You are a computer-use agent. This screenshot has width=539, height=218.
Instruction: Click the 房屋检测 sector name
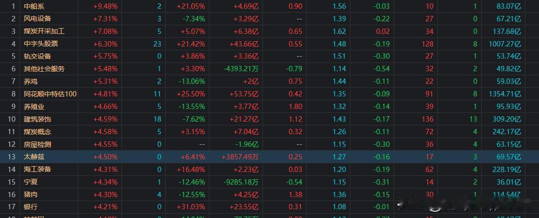[37, 144]
